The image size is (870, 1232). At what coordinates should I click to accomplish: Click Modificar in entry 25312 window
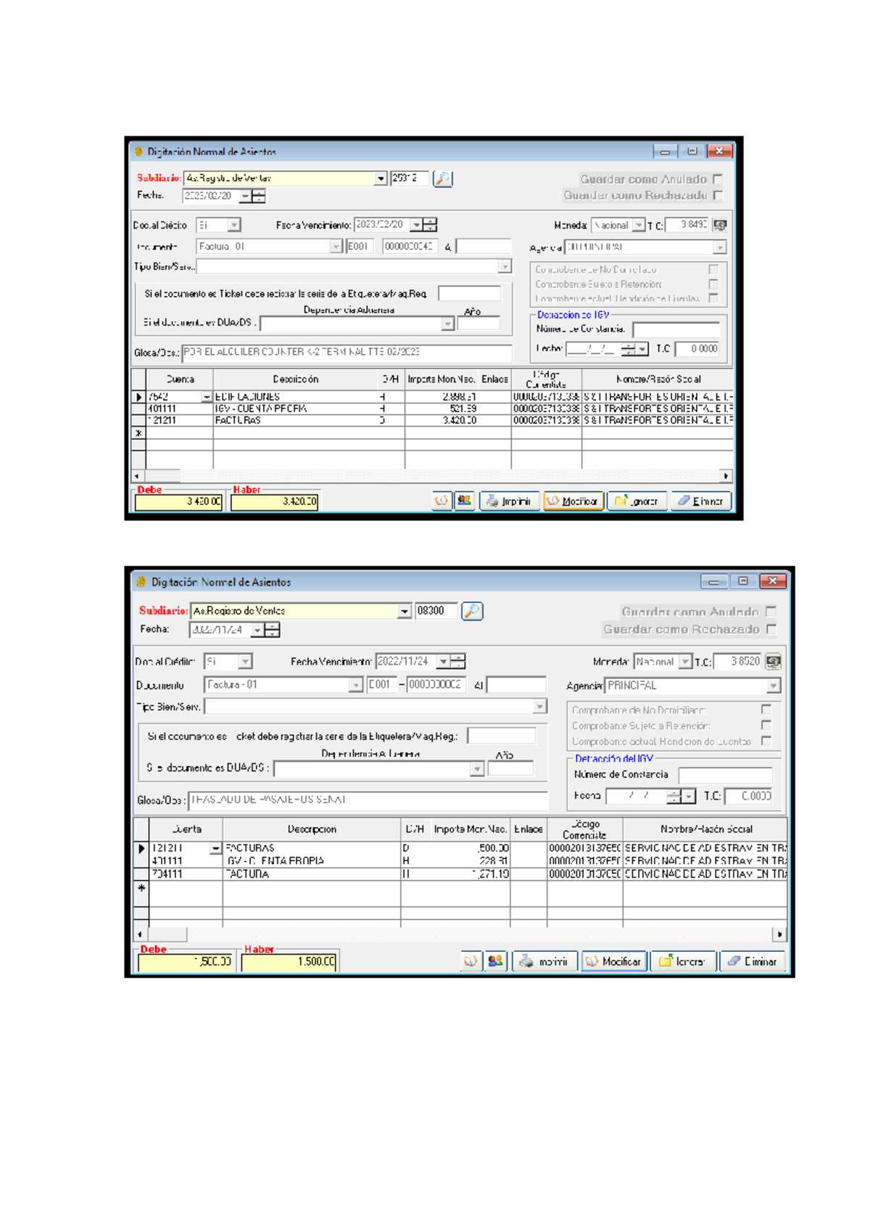coord(573,501)
